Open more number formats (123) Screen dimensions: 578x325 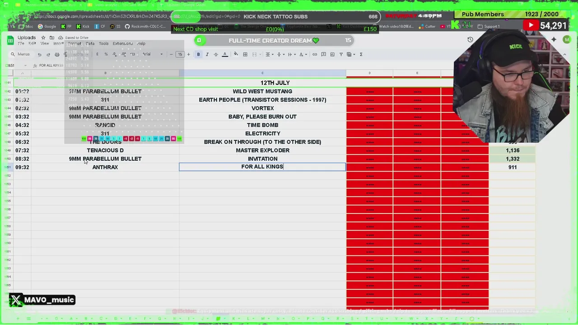click(x=132, y=54)
